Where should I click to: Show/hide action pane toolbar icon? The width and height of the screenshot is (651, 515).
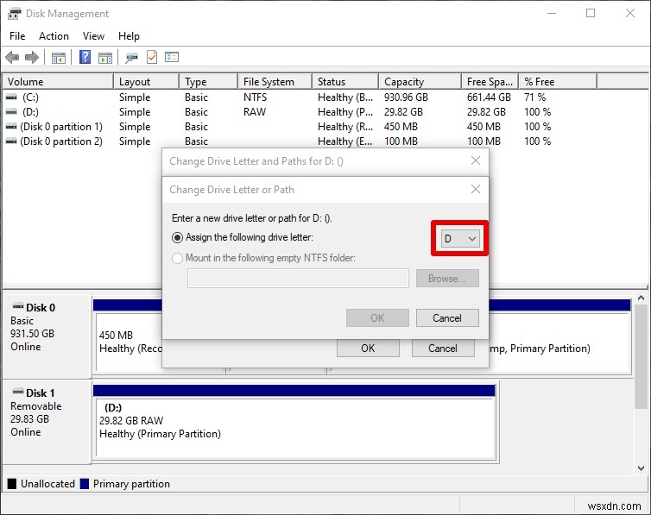coord(105,58)
